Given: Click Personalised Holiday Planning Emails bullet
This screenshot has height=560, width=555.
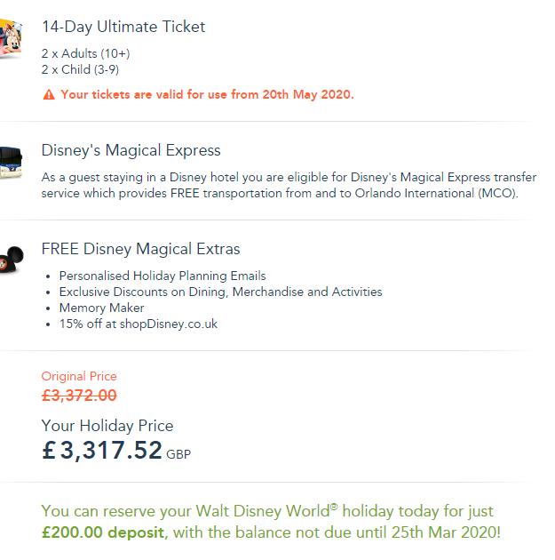Looking at the screenshot, I should pos(163,276).
